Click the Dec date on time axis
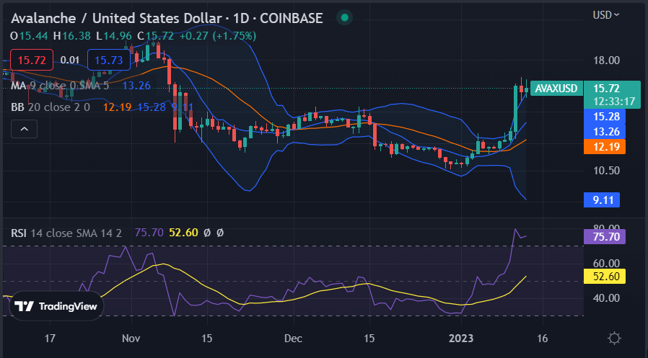The width and height of the screenshot is (648, 358). [x=294, y=339]
